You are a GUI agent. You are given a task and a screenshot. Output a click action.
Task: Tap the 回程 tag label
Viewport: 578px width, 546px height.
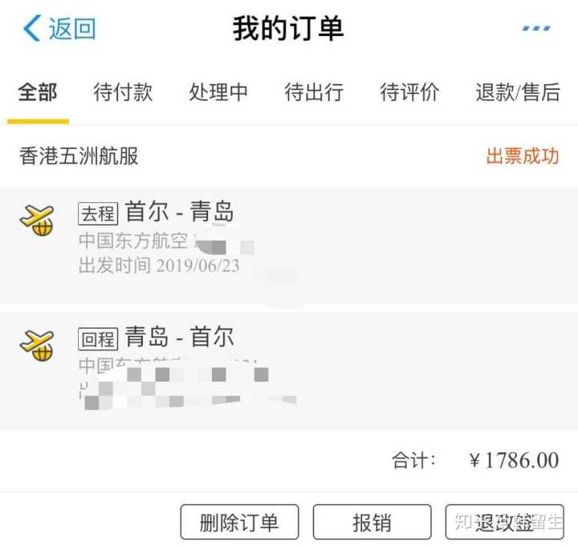[98, 338]
